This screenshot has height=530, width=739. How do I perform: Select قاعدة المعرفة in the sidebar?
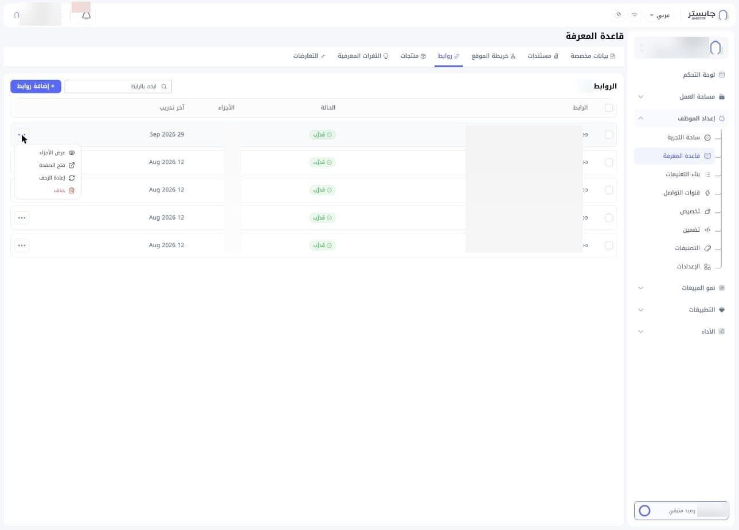674,156
